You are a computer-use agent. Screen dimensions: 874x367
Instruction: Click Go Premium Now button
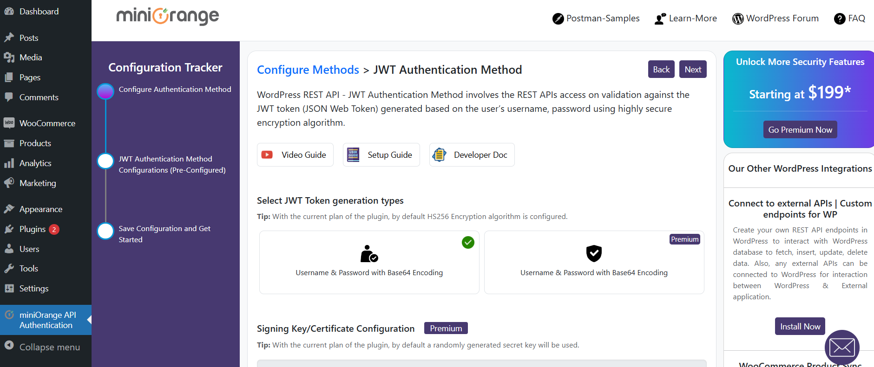pyautogui.click(x=800, y=129)
